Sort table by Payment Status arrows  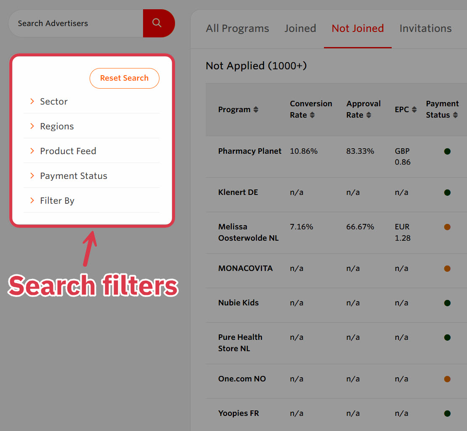pyautogui.click(x=455, y=115)
